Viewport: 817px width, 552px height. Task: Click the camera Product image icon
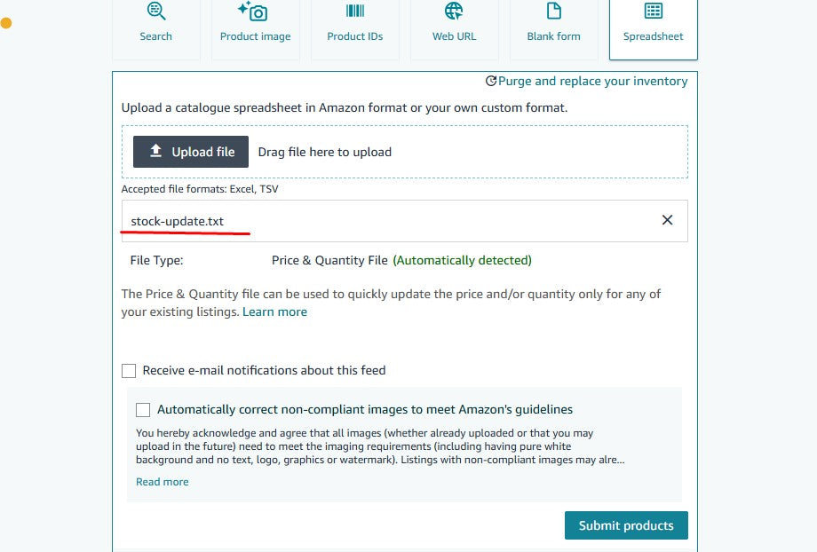(x=253, y=11)
